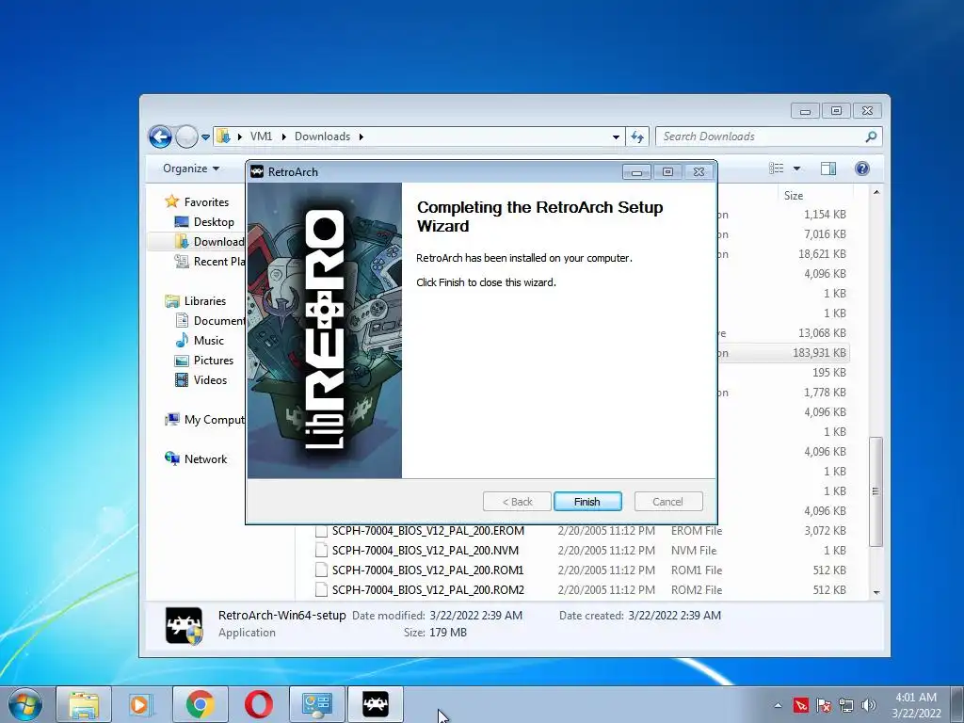Select My Computer in navigation pane
This screenshot has height=723, width=964.
coord(204,419)
